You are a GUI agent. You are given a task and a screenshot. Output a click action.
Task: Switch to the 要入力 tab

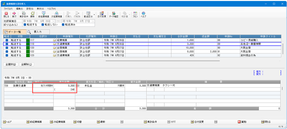click(x=38, y=32)
